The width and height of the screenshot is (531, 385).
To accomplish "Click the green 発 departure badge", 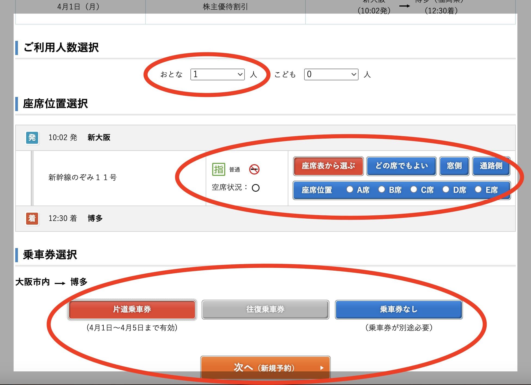I will [32, 138].
